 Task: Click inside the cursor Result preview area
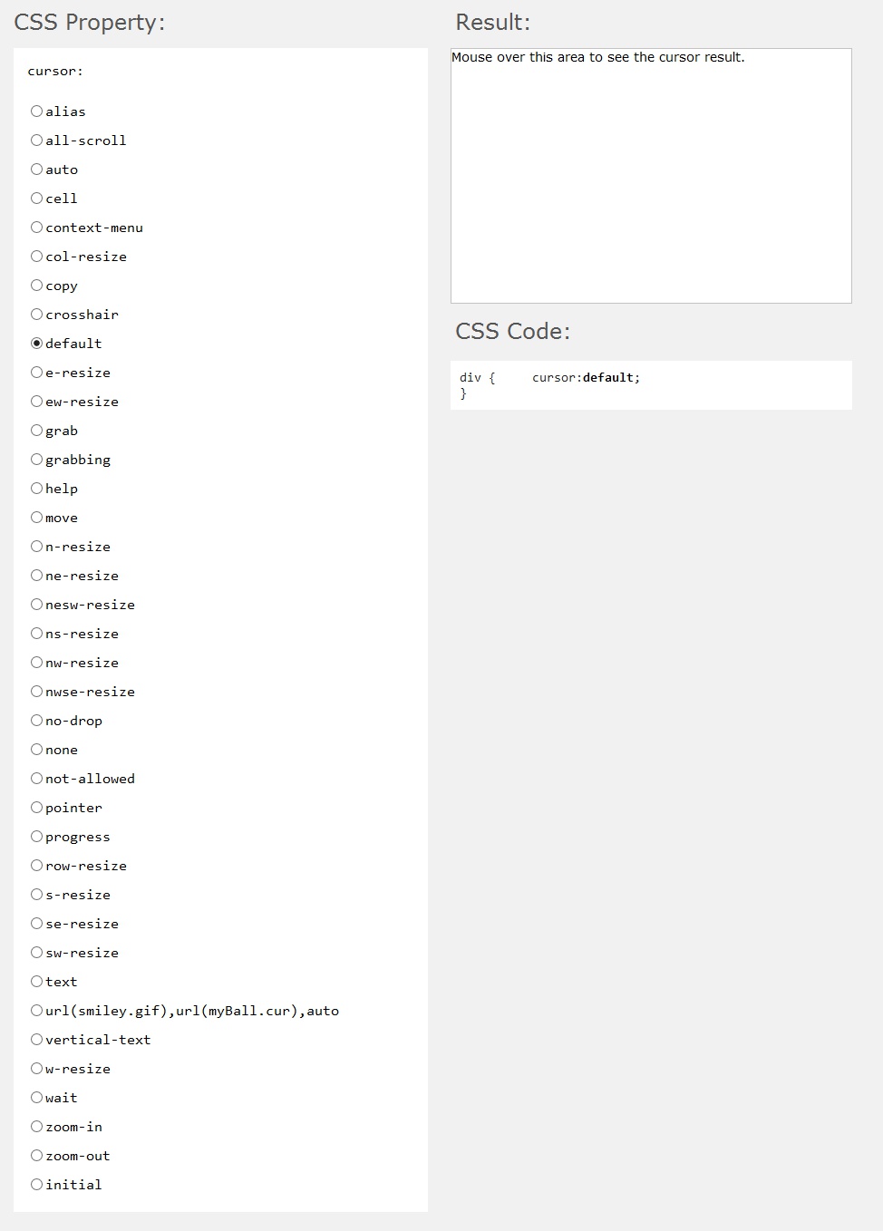point(651,176)
